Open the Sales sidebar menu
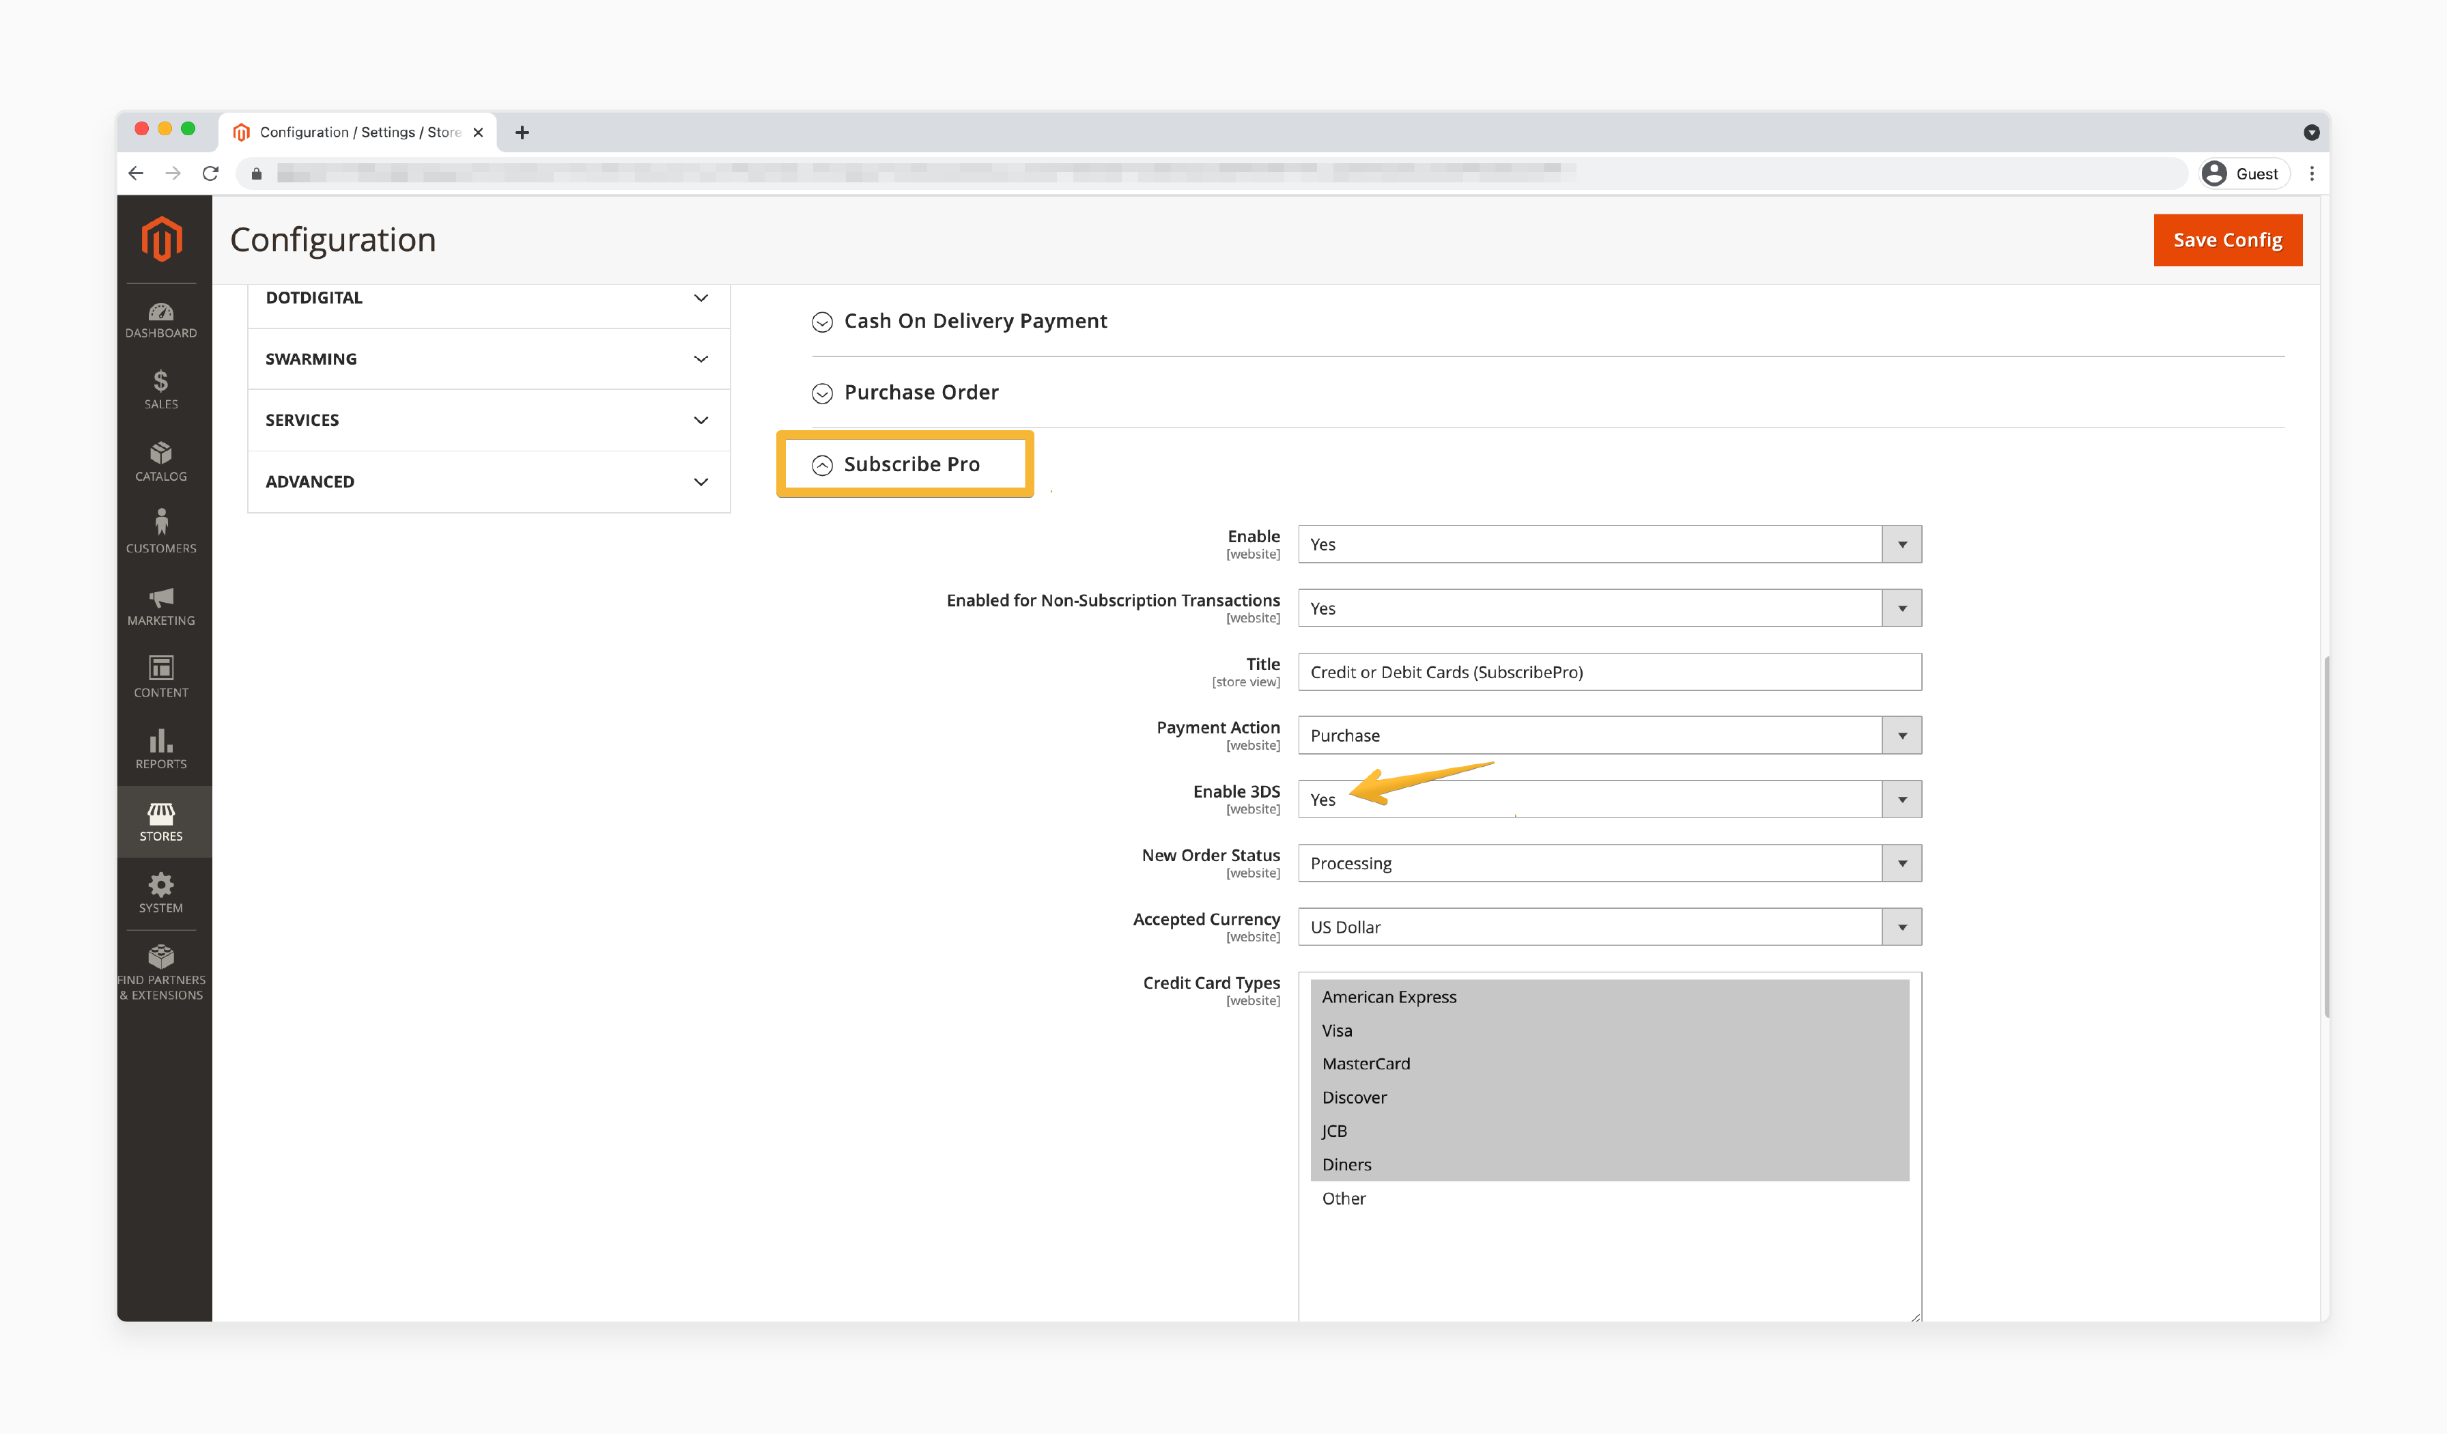 point(161,391)
